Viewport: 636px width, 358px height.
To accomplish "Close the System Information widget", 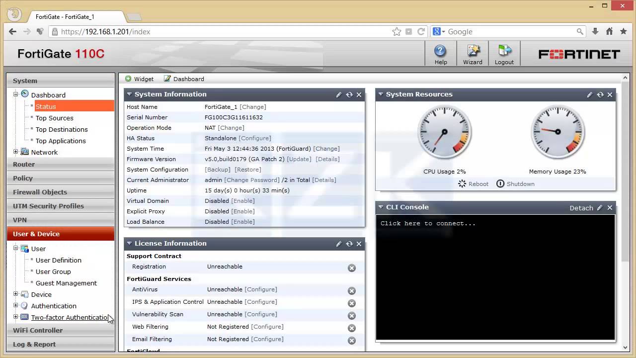I will (x=359, y=94).
